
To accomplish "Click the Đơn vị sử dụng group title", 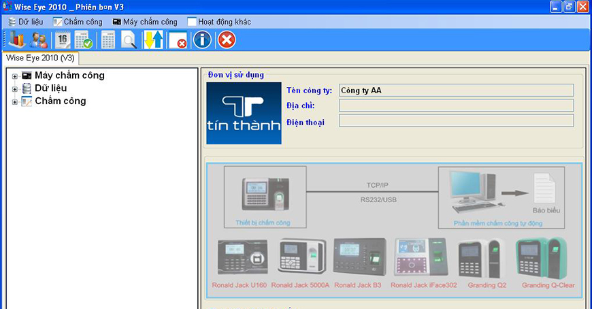I will [236, 75].
